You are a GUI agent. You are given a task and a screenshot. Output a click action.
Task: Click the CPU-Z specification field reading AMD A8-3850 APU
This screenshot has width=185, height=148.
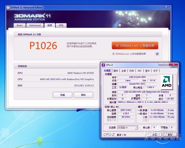[146, 92]
